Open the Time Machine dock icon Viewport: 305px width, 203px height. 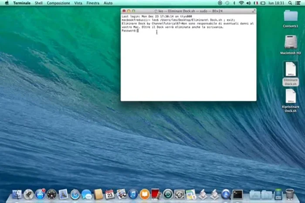point(168,194)
